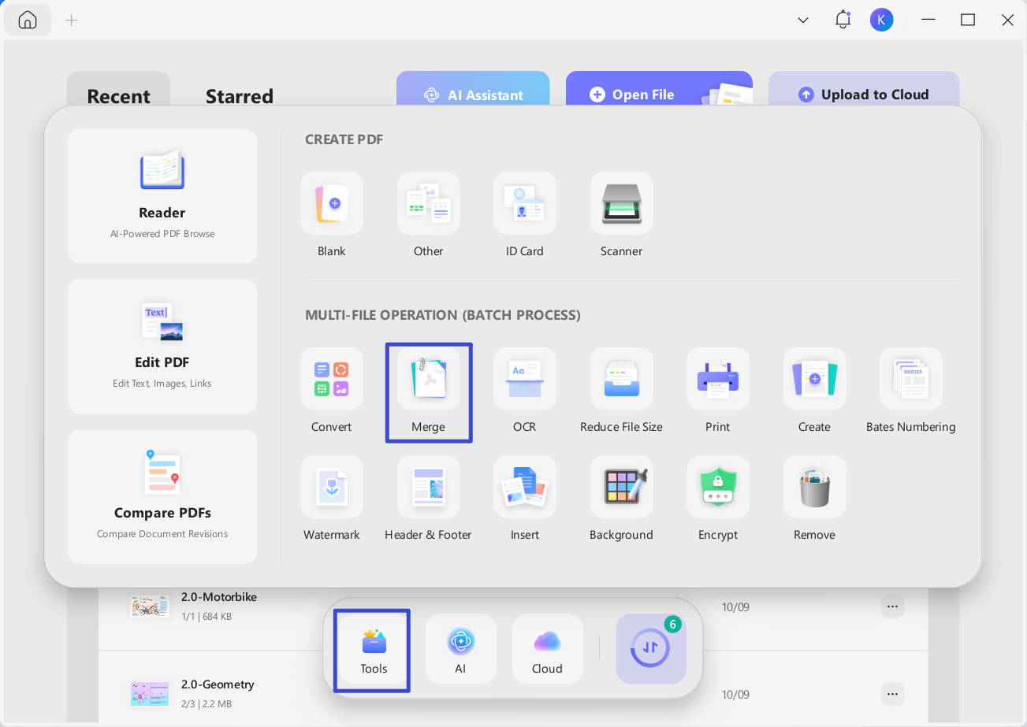Viewport: 1027px width, 727px height.
Task: Switch to the Starred tab
Action: tap(240, 96)
